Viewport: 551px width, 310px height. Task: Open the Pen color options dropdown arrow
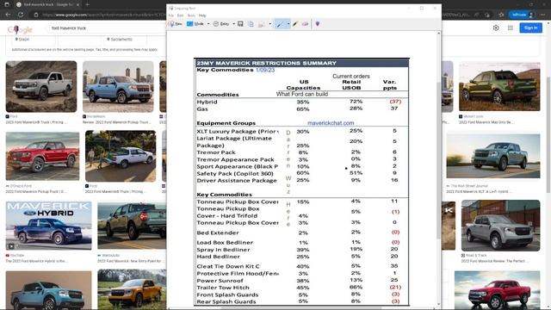(288, 24)
